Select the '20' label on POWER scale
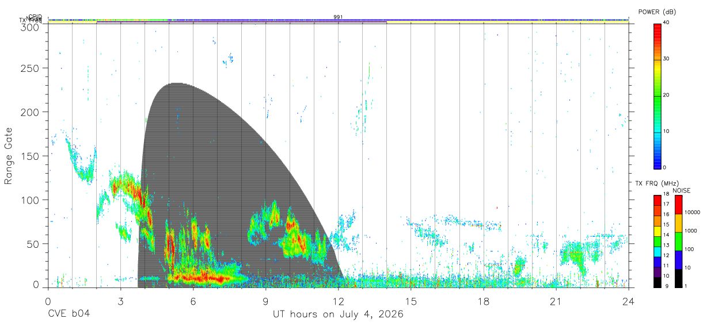707x326 pixels. [x=667, y=95]
